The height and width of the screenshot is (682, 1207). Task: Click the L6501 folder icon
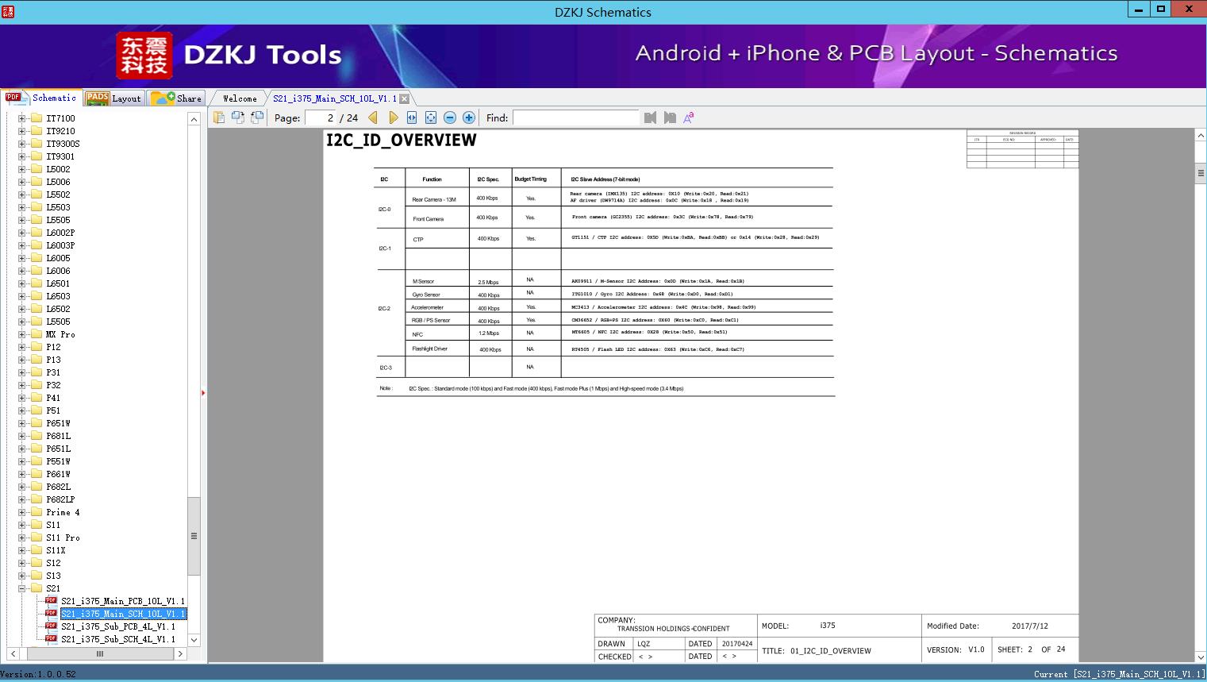coord(36,283)
